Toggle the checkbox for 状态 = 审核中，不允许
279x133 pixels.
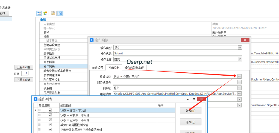tap(50, 115)
